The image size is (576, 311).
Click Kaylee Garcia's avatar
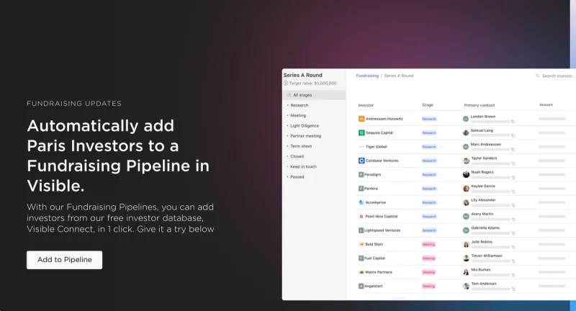coord(466,189)
